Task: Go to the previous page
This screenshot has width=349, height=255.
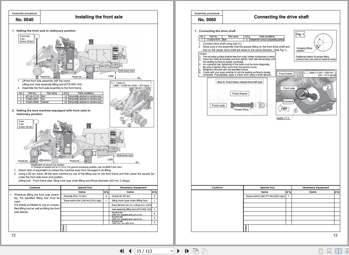Action: tap(130, 251)
